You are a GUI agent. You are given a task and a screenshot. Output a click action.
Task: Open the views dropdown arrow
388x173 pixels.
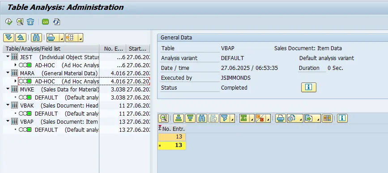pos(301,118)
